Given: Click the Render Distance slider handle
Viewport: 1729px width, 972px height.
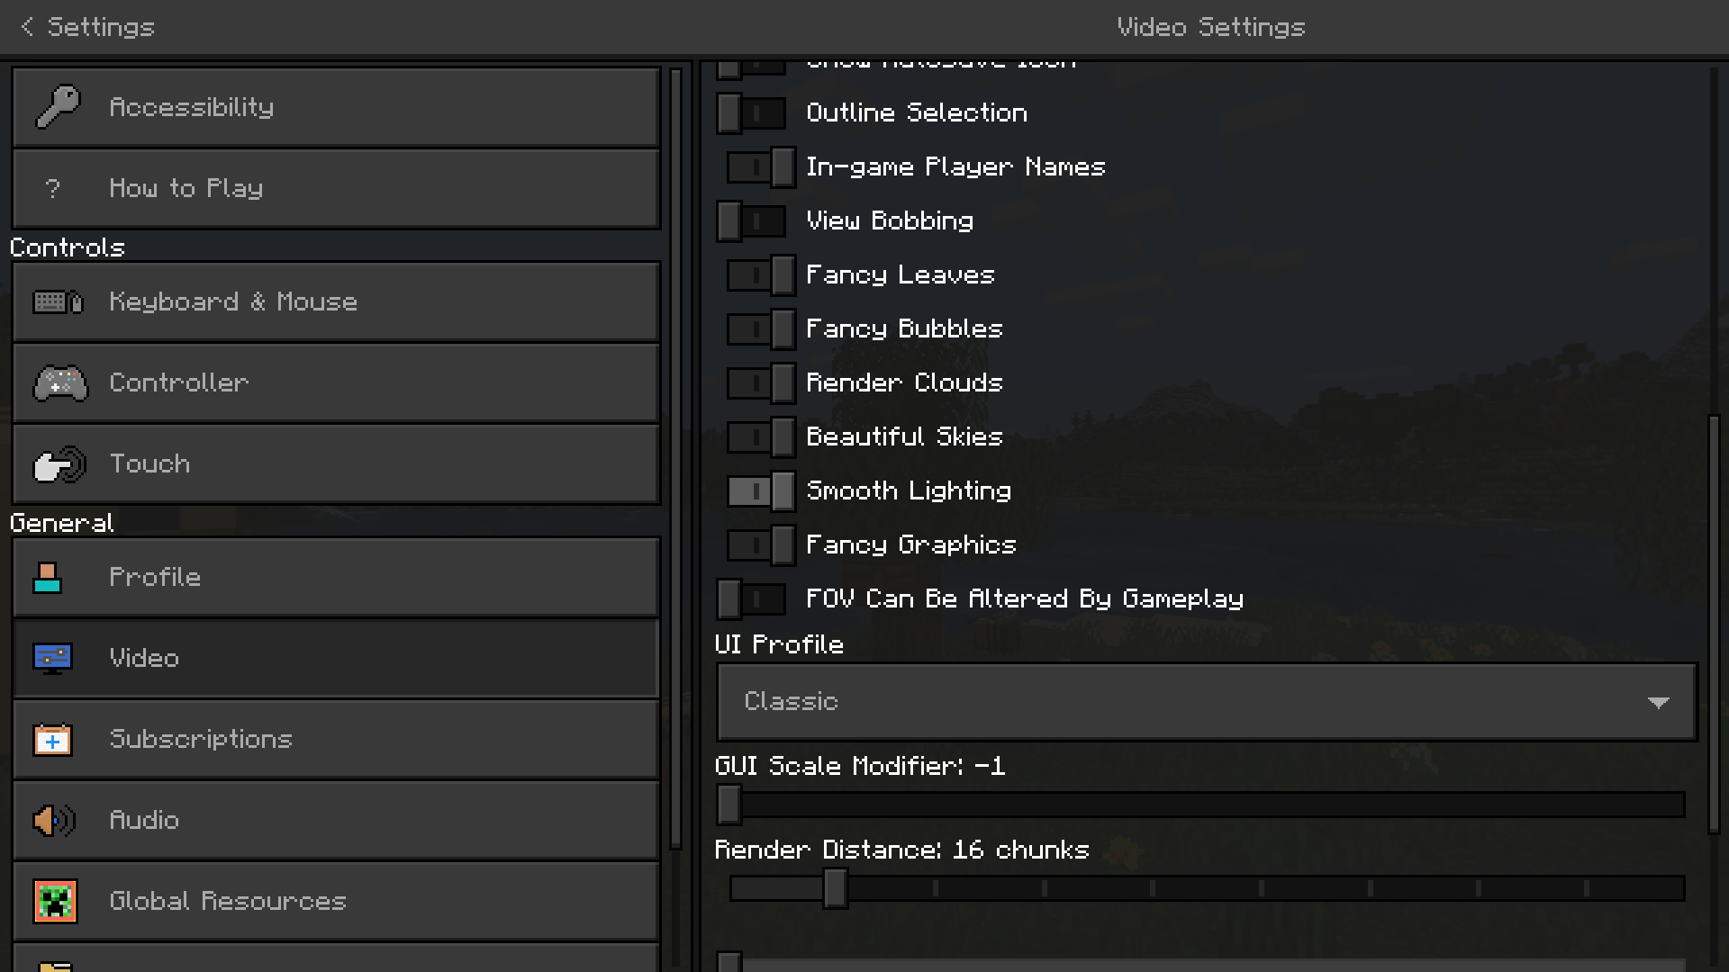Looking at the screenshot, I should pos(835,888).
